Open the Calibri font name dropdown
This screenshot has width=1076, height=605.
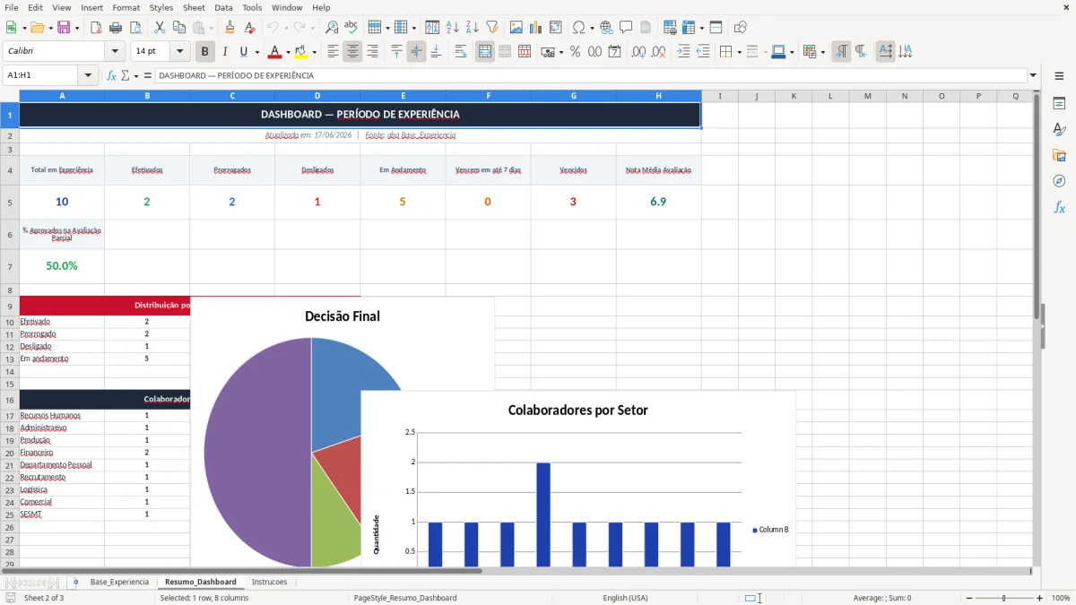pos(114,51)
